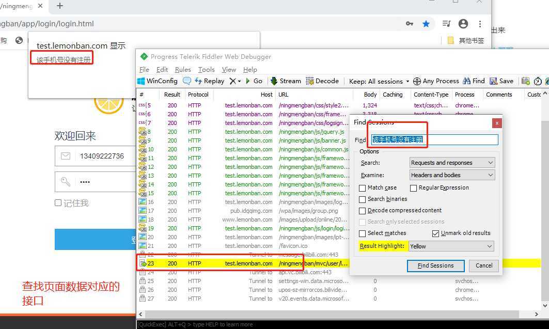Open the Chrome profile avatar
The image size is (549, 329).
[x=463, y=24]
